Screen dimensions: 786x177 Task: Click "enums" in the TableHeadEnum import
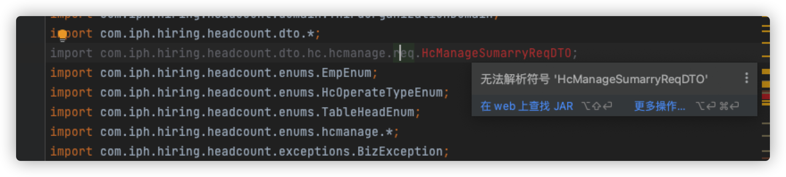click(297, 112)
